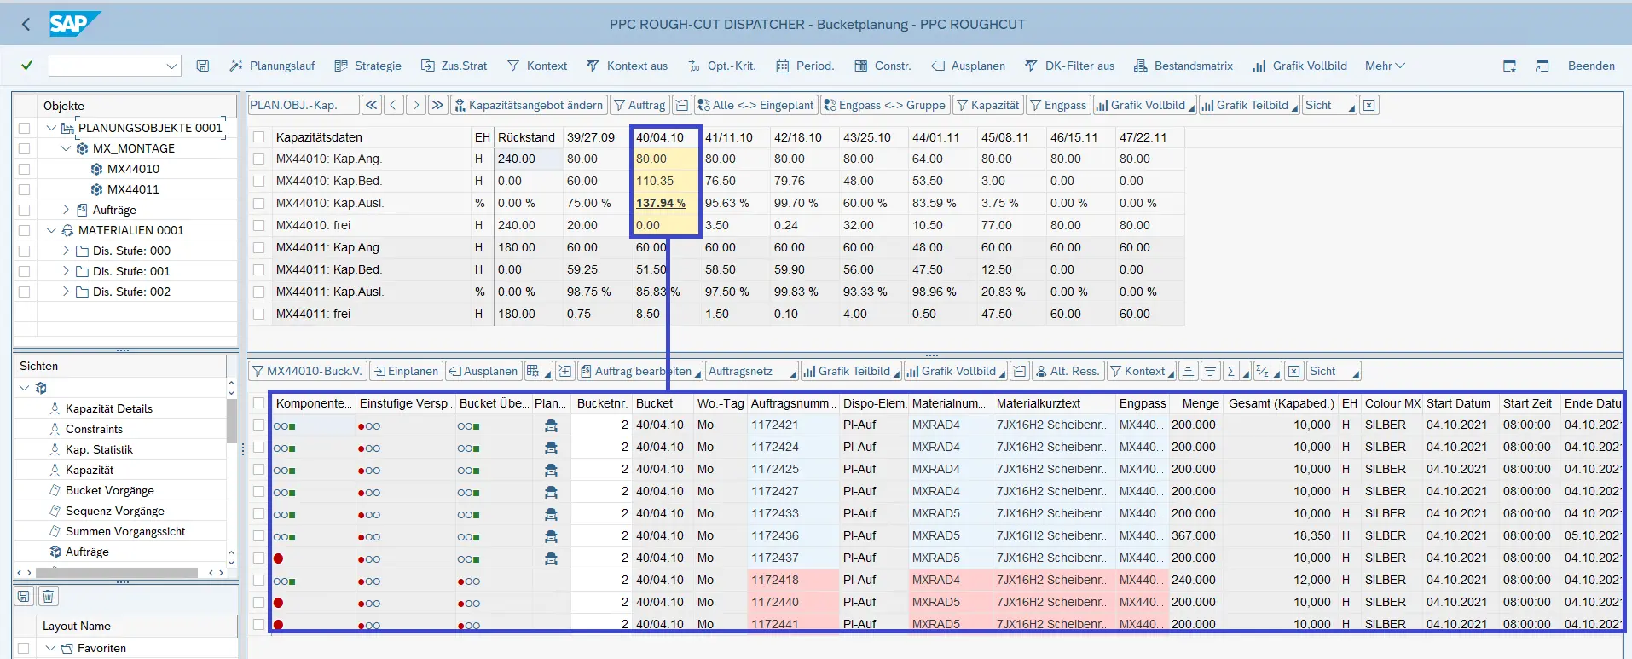Go to next period with single-right arrow

point(415,105)
